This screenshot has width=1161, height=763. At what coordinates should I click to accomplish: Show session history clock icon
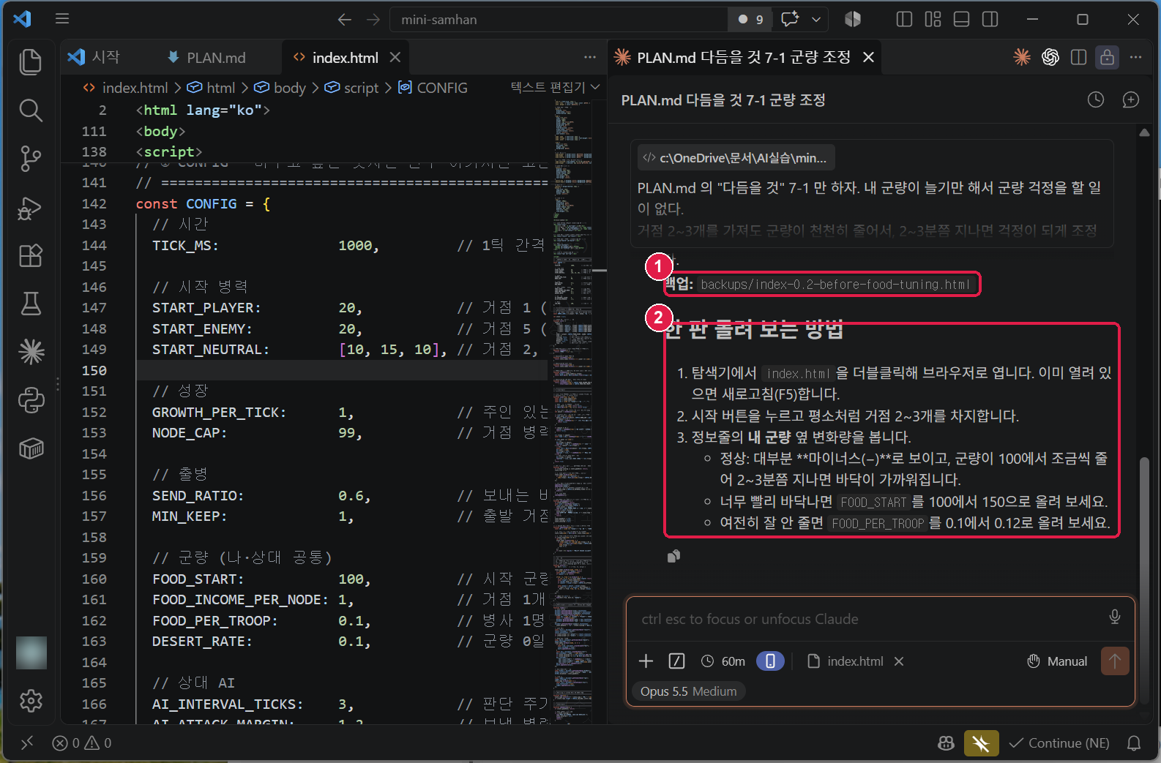click(x=1095, y=100)
